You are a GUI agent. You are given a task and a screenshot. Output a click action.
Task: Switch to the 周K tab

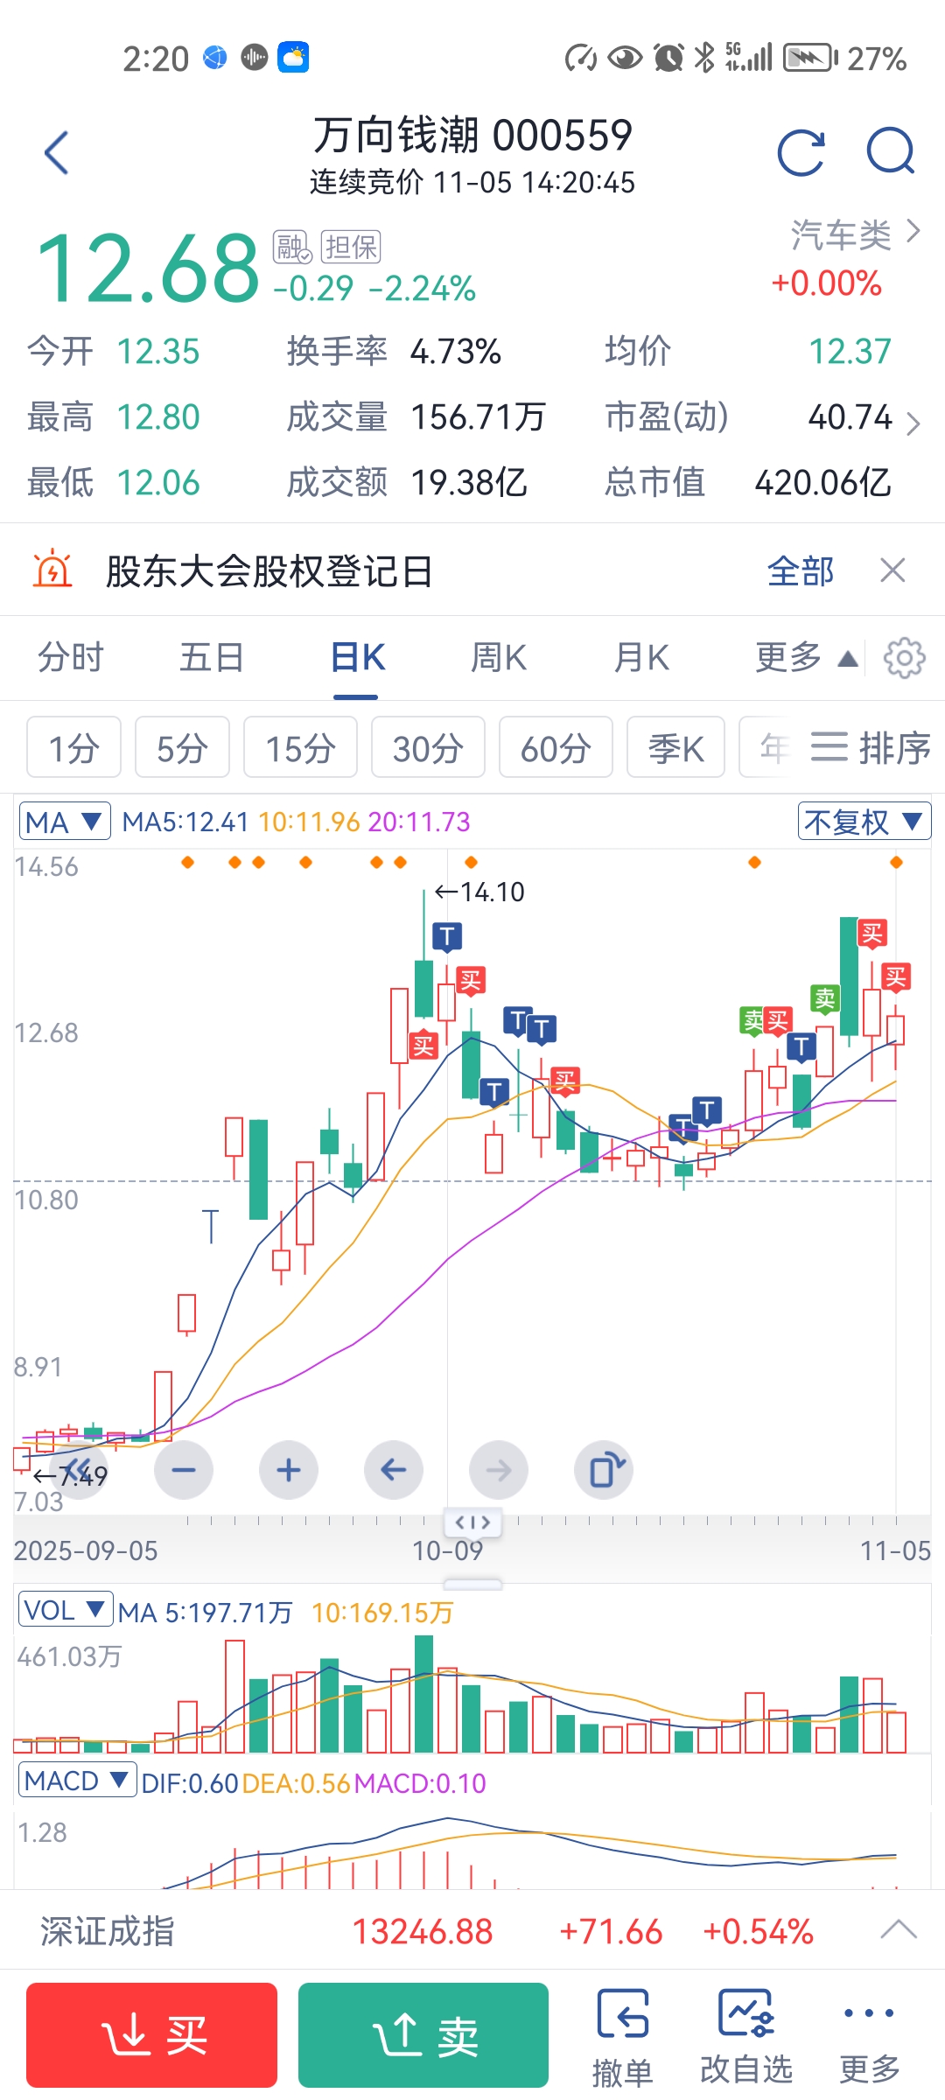[499, 657]
